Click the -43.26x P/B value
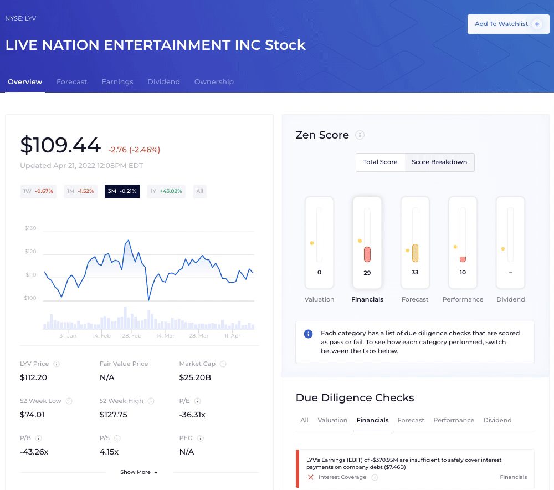Image resolution: width=554 pixels, height=490 pixels. pos(34,452)
